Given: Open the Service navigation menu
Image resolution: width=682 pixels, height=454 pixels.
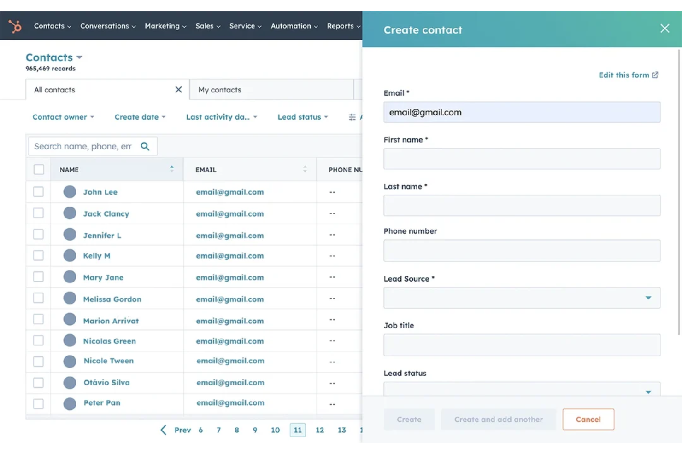Looking at the screenshot, I should 246,26.
